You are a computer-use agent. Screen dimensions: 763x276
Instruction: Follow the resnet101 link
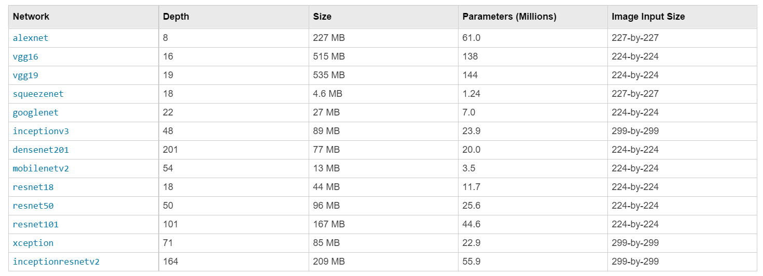tap(36, 224)
